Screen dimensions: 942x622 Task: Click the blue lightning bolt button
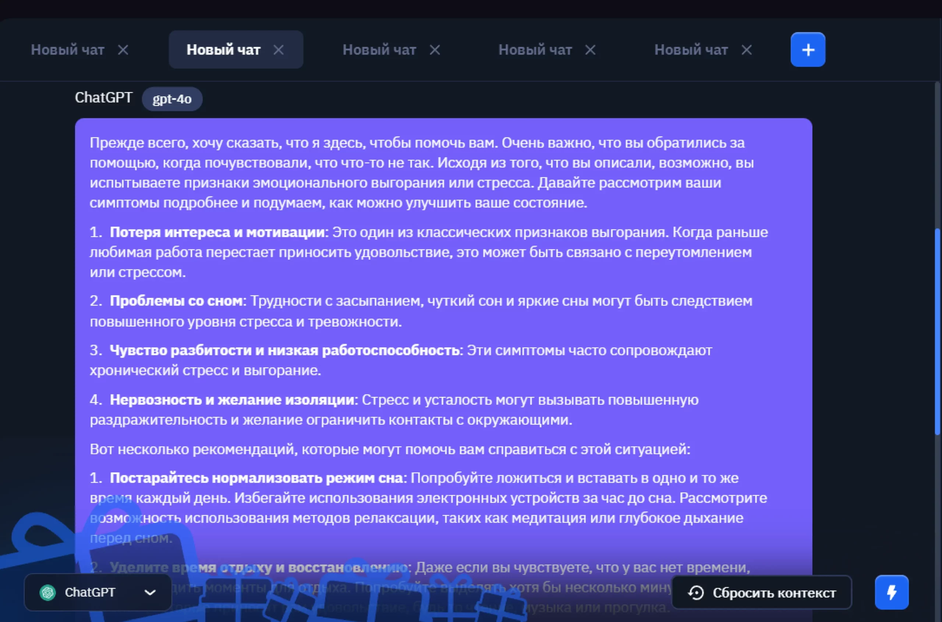pos(891,592)
